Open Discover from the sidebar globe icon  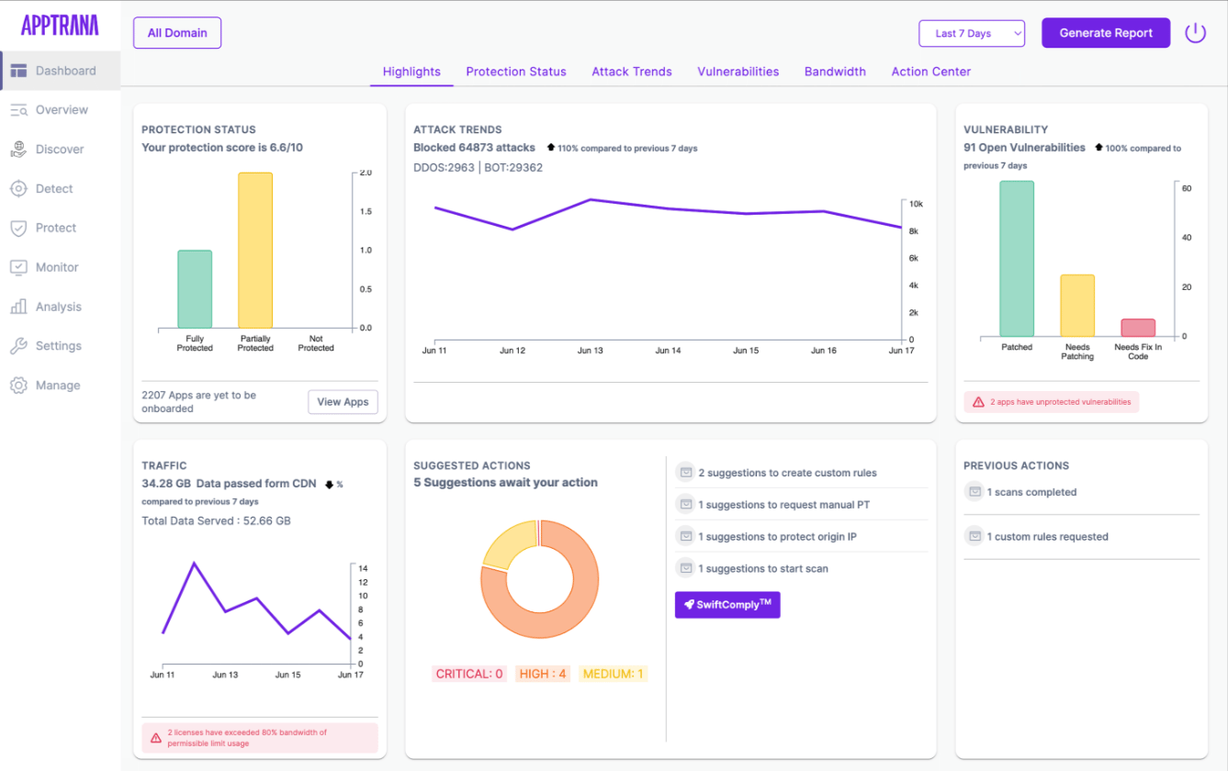coord(18,150)
